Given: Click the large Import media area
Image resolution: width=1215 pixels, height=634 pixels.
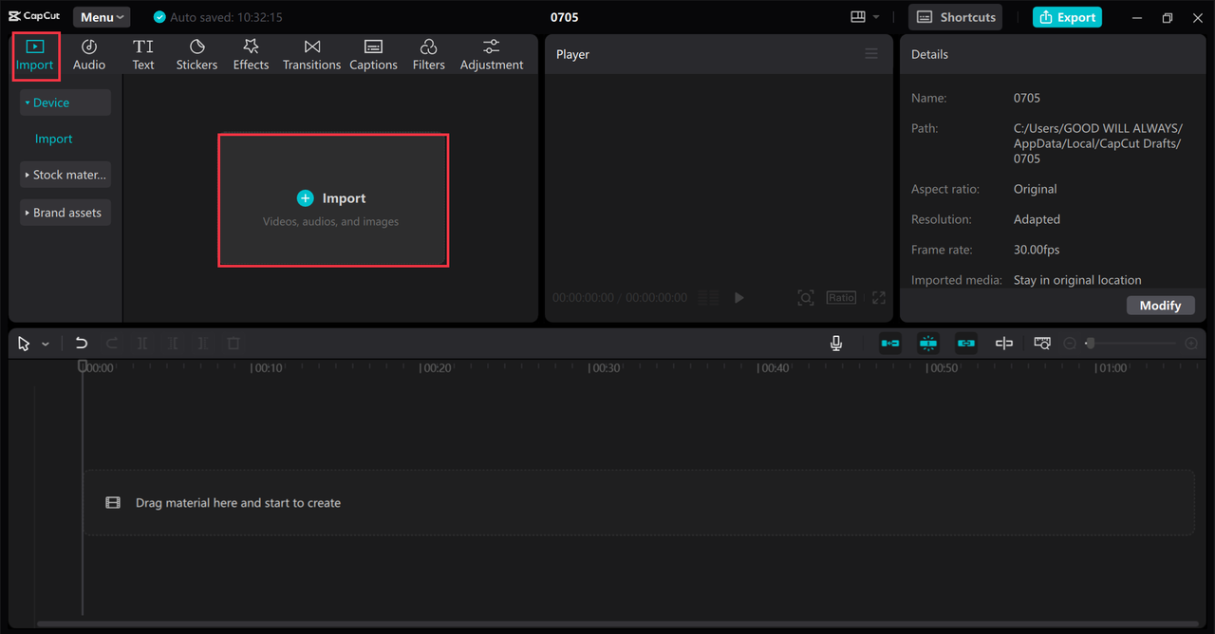Looking at the screenshot, I should [x=333, y=200].
